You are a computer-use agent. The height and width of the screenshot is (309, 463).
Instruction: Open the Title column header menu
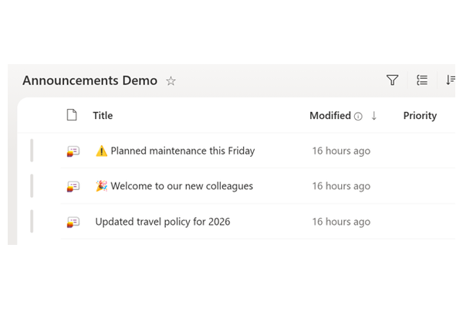(103, 115)
